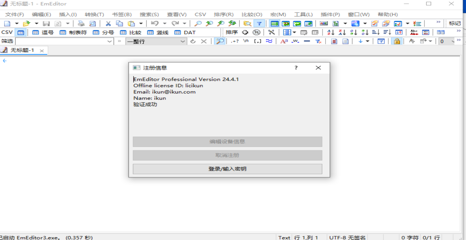Click the 逗号 comma CSV button

[43, 32]
